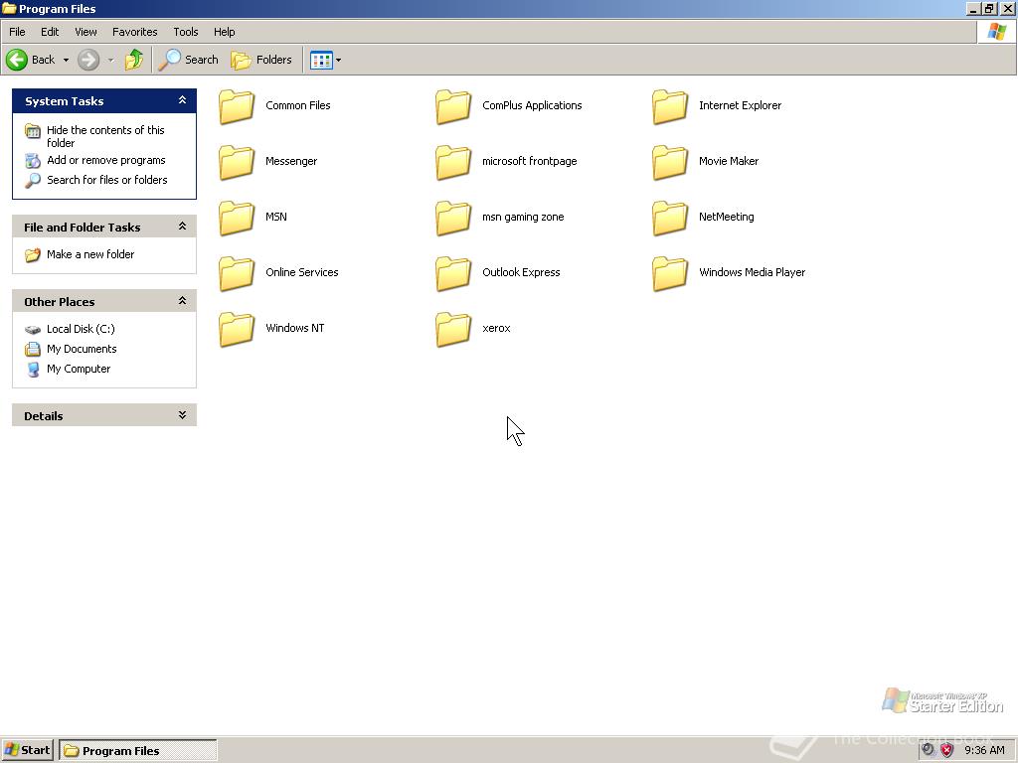Screen dimensions: 1018x763
Task: Select the MSN folder icon
Action: (237, 218)
